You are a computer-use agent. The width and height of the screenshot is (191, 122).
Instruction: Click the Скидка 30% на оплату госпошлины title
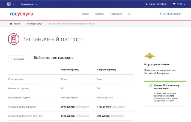pos(167,87)
